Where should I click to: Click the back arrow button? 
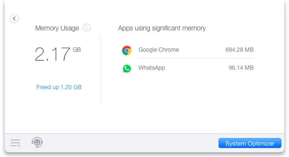(x=14, y=18)
